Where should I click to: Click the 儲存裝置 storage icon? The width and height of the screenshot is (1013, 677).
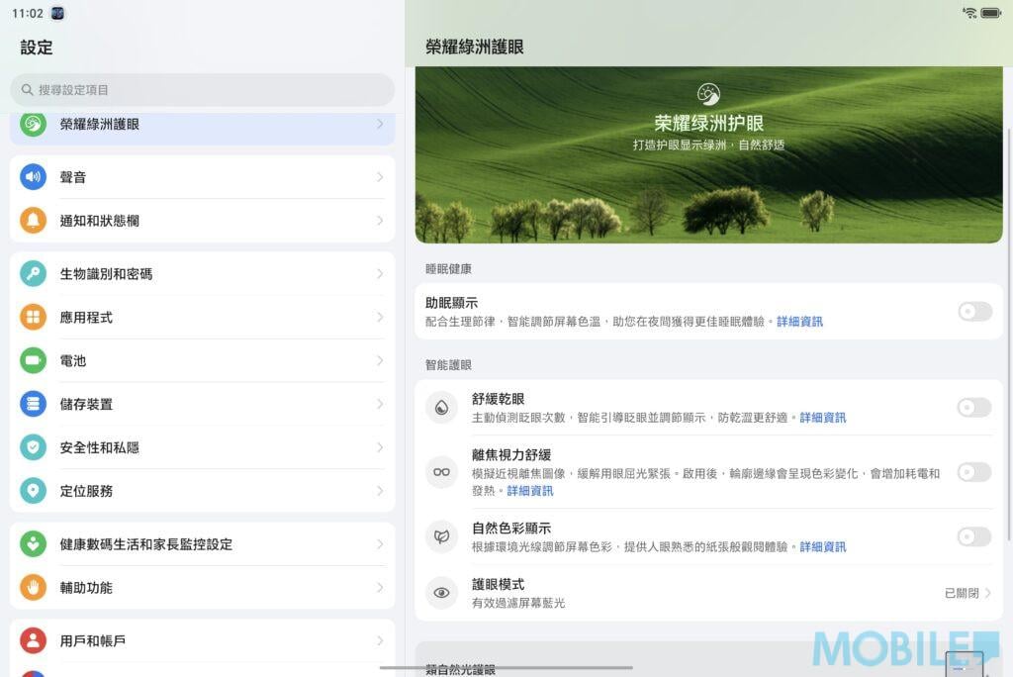33,404
